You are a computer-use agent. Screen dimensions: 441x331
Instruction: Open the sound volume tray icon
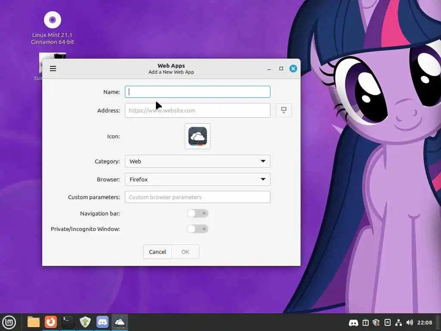coord(410,322)
